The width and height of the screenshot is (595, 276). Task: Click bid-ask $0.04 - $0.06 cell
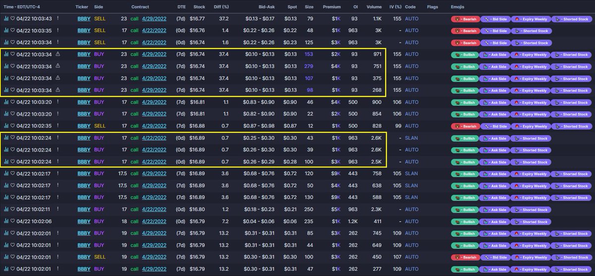pyautogui.click(x=260, y=221)
